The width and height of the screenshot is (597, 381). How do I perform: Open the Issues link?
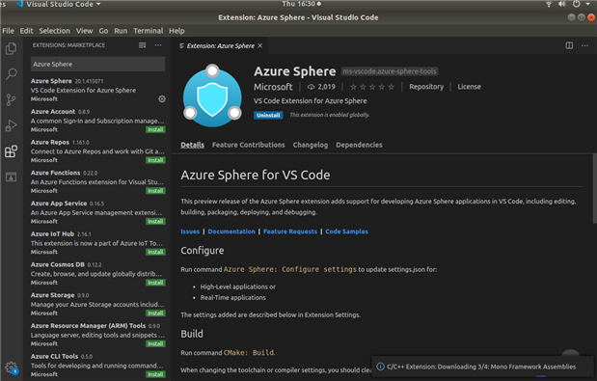[x=190, y=231]
